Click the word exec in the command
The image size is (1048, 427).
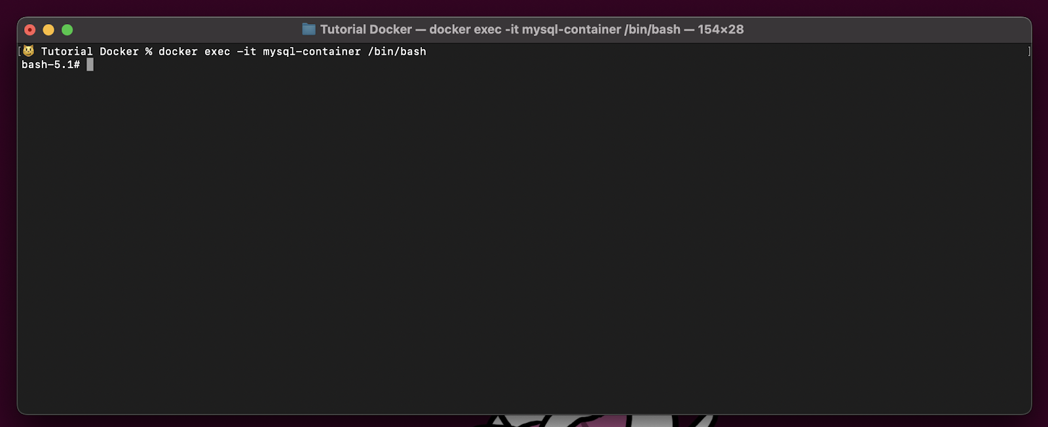217,52
